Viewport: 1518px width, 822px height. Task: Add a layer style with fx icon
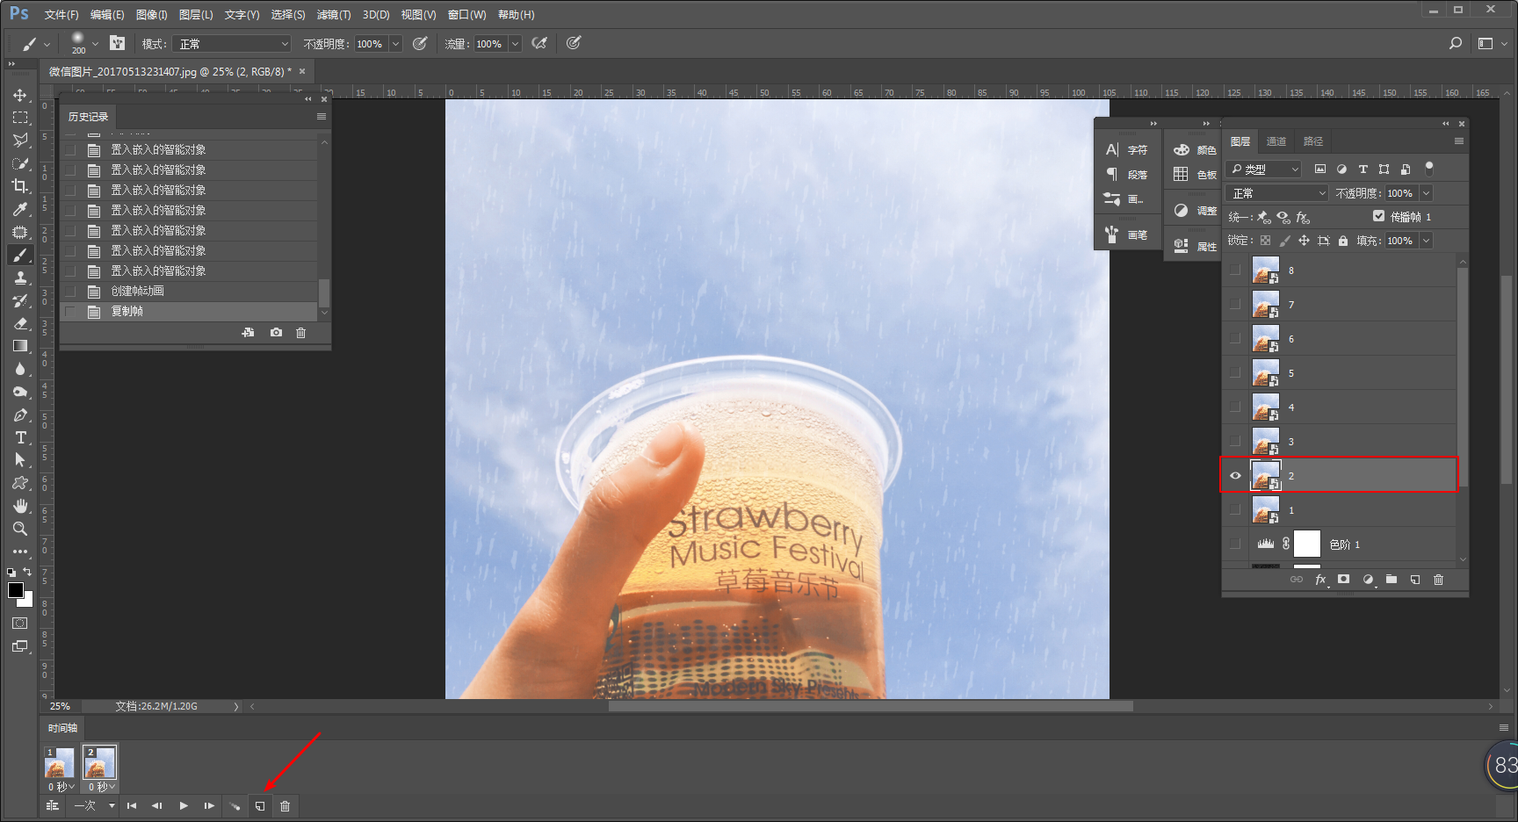point(1320,580)
